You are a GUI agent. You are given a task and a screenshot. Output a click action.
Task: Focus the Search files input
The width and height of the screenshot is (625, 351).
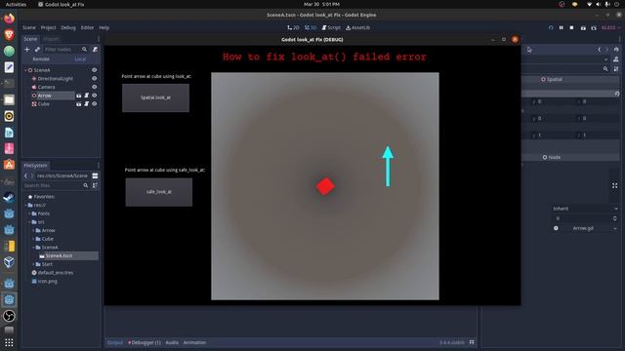pos(56,185)
